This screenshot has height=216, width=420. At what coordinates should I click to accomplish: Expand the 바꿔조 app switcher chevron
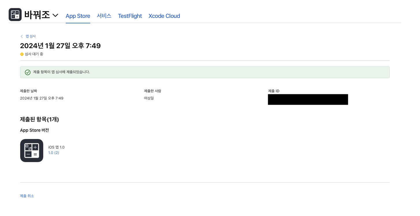click(55, 15)
